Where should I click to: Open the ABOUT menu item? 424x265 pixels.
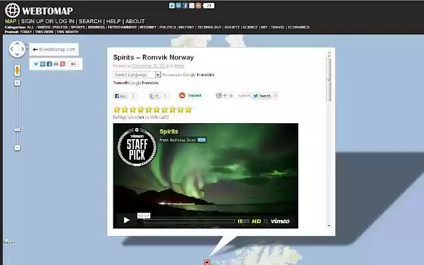[135, 21]
